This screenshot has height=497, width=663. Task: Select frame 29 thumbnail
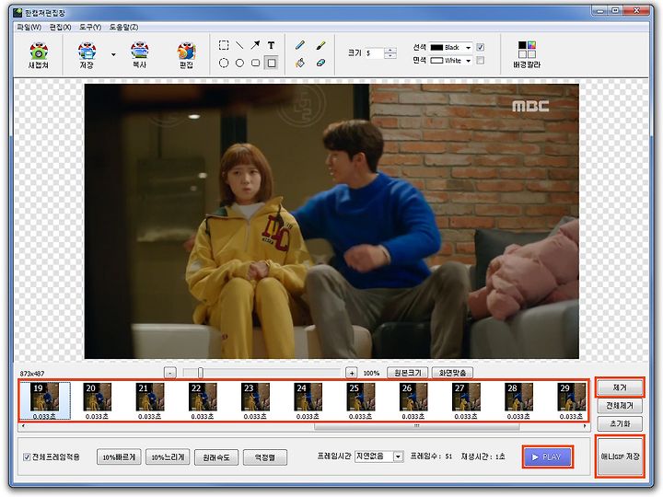pyautogui.click(x=571, y=400)
